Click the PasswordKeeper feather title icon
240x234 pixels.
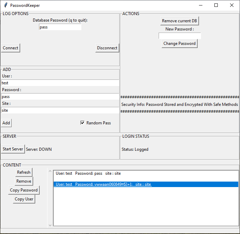coord(6,5)
